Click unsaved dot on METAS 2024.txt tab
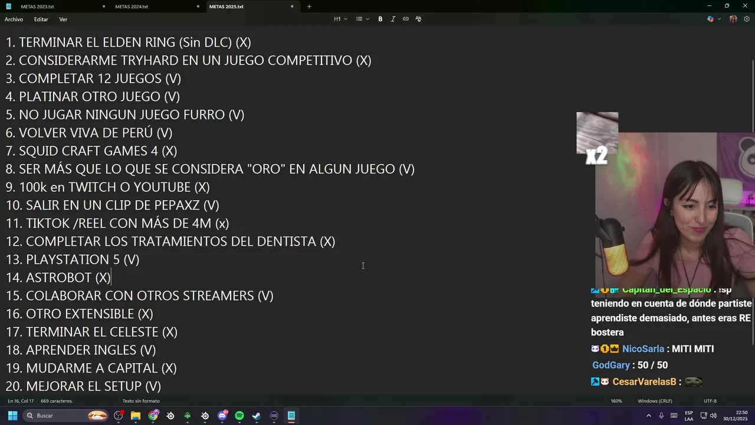Image resolution: width=755 pixels, height=425 pixels. point(198,6)
